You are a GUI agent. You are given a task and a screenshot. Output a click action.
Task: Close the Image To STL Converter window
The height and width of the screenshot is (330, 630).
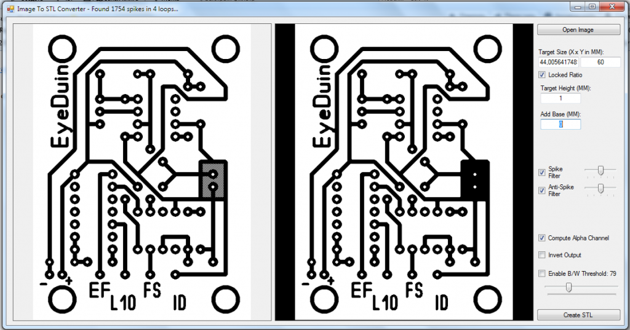pos(609,6)
